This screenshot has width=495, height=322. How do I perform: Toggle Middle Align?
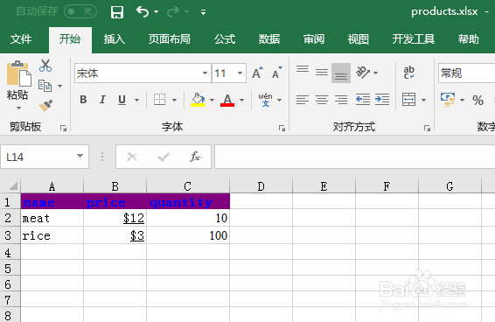(x=322, y=73)
